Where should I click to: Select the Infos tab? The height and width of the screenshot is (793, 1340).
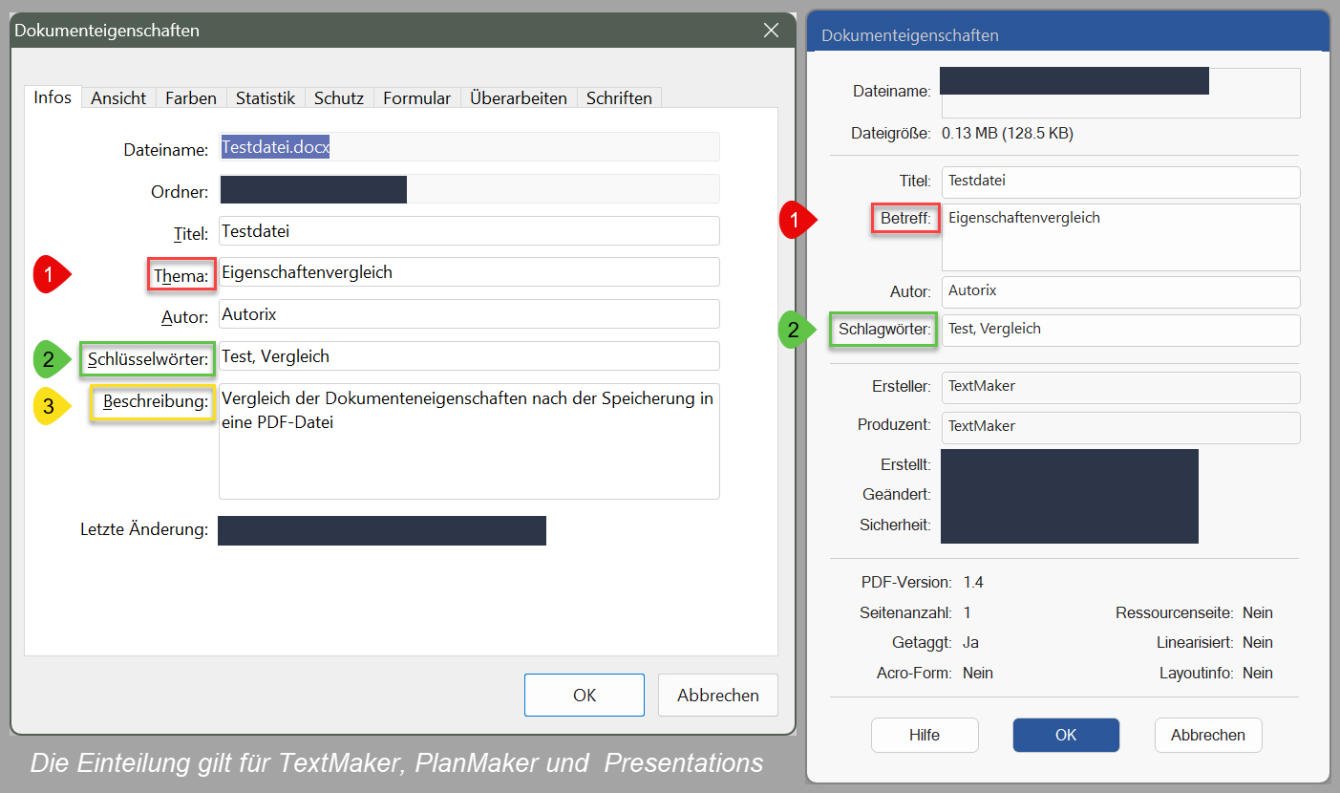(x=53, y=96)
